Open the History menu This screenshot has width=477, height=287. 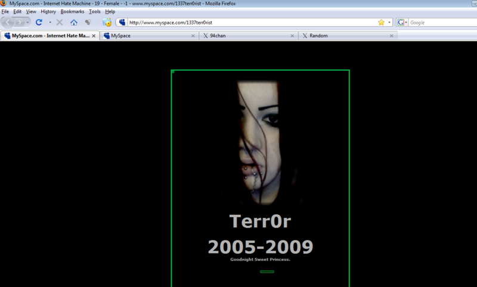point(48,11)
